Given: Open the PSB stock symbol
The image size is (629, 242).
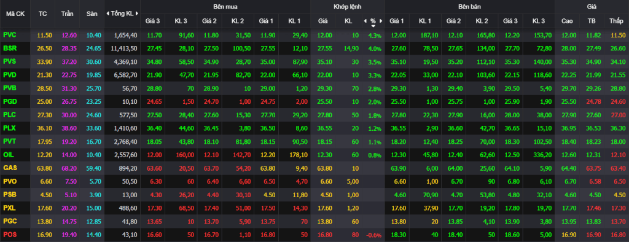Looking at the screenshot, I should [x=9, y=194].
